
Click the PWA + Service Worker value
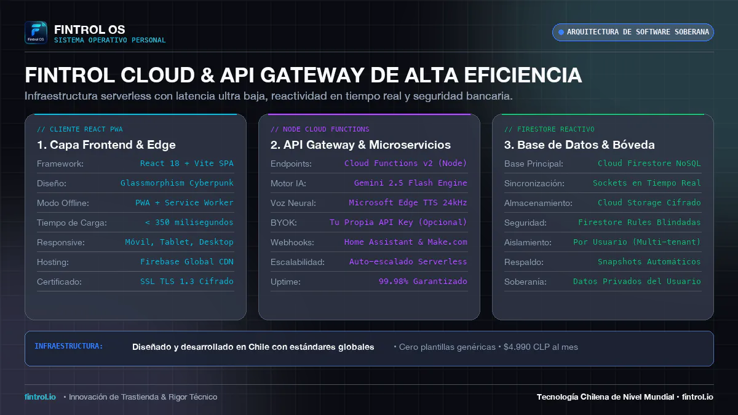[x=184, y=203]
